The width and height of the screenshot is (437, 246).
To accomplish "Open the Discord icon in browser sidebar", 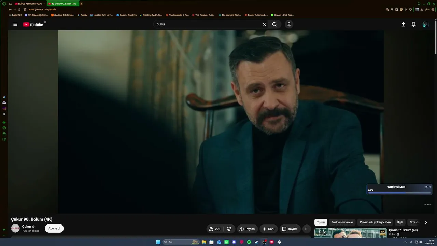I will coord(4,103).
